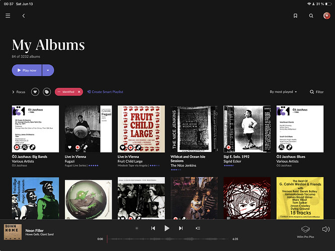Screen dimensions: 335x251
Task: Expand the Play now options arrow
Action: click(x=48, y=70)
